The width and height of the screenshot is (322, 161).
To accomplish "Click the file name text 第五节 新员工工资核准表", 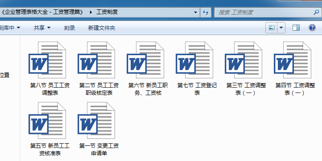I will (x=50, y=149).
